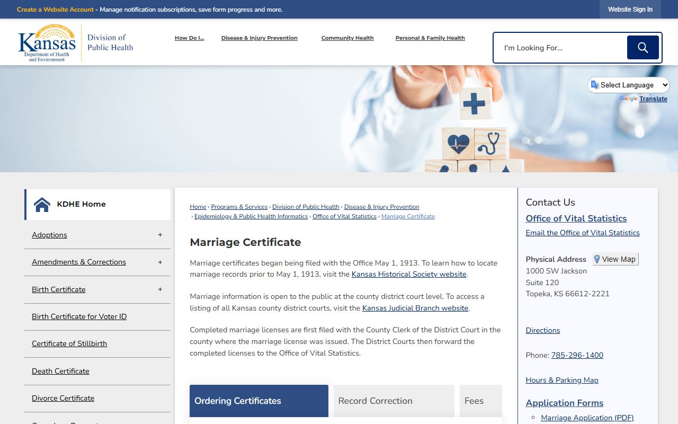Click Epidemiology & Public Health Informatics breadcrumb

pos(251,216)
